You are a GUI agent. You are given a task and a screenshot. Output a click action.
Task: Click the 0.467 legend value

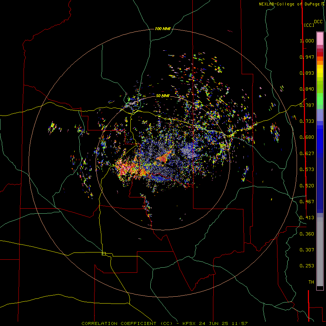click(x=307, y=202)
